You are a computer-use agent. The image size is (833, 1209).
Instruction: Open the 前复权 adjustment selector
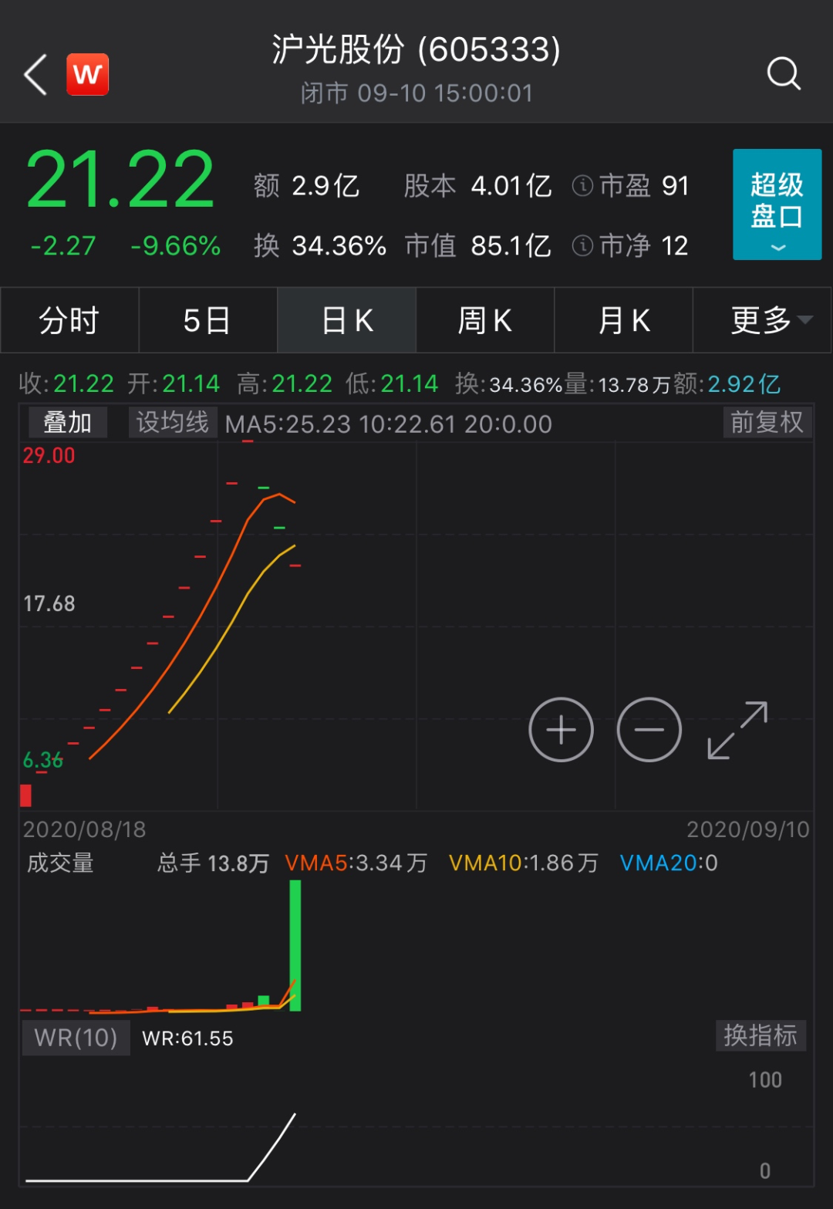pos(767,422)
